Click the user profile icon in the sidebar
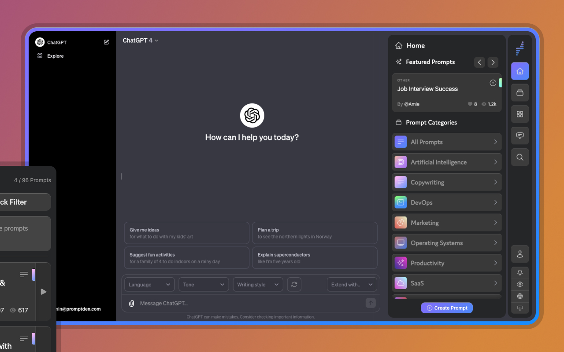Screen dimensions: 564x352 (x=520, y=254)
